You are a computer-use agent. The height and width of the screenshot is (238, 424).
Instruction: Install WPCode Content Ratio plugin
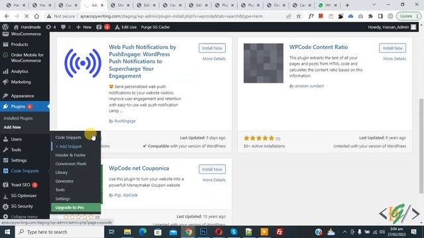392,48
